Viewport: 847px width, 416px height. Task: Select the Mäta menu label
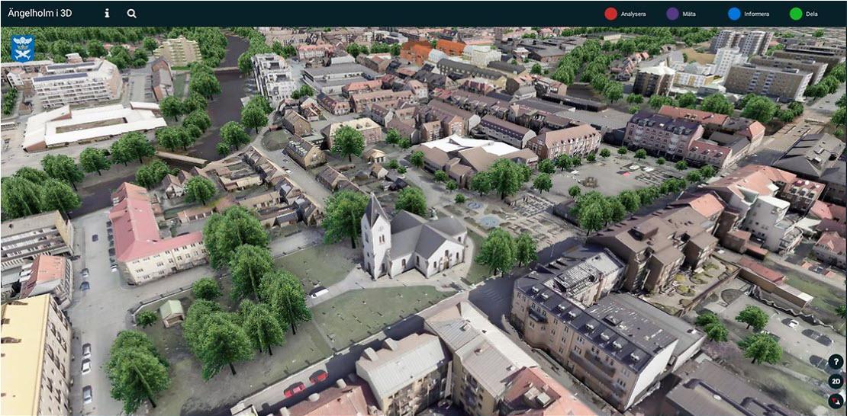tap(688, 14)
